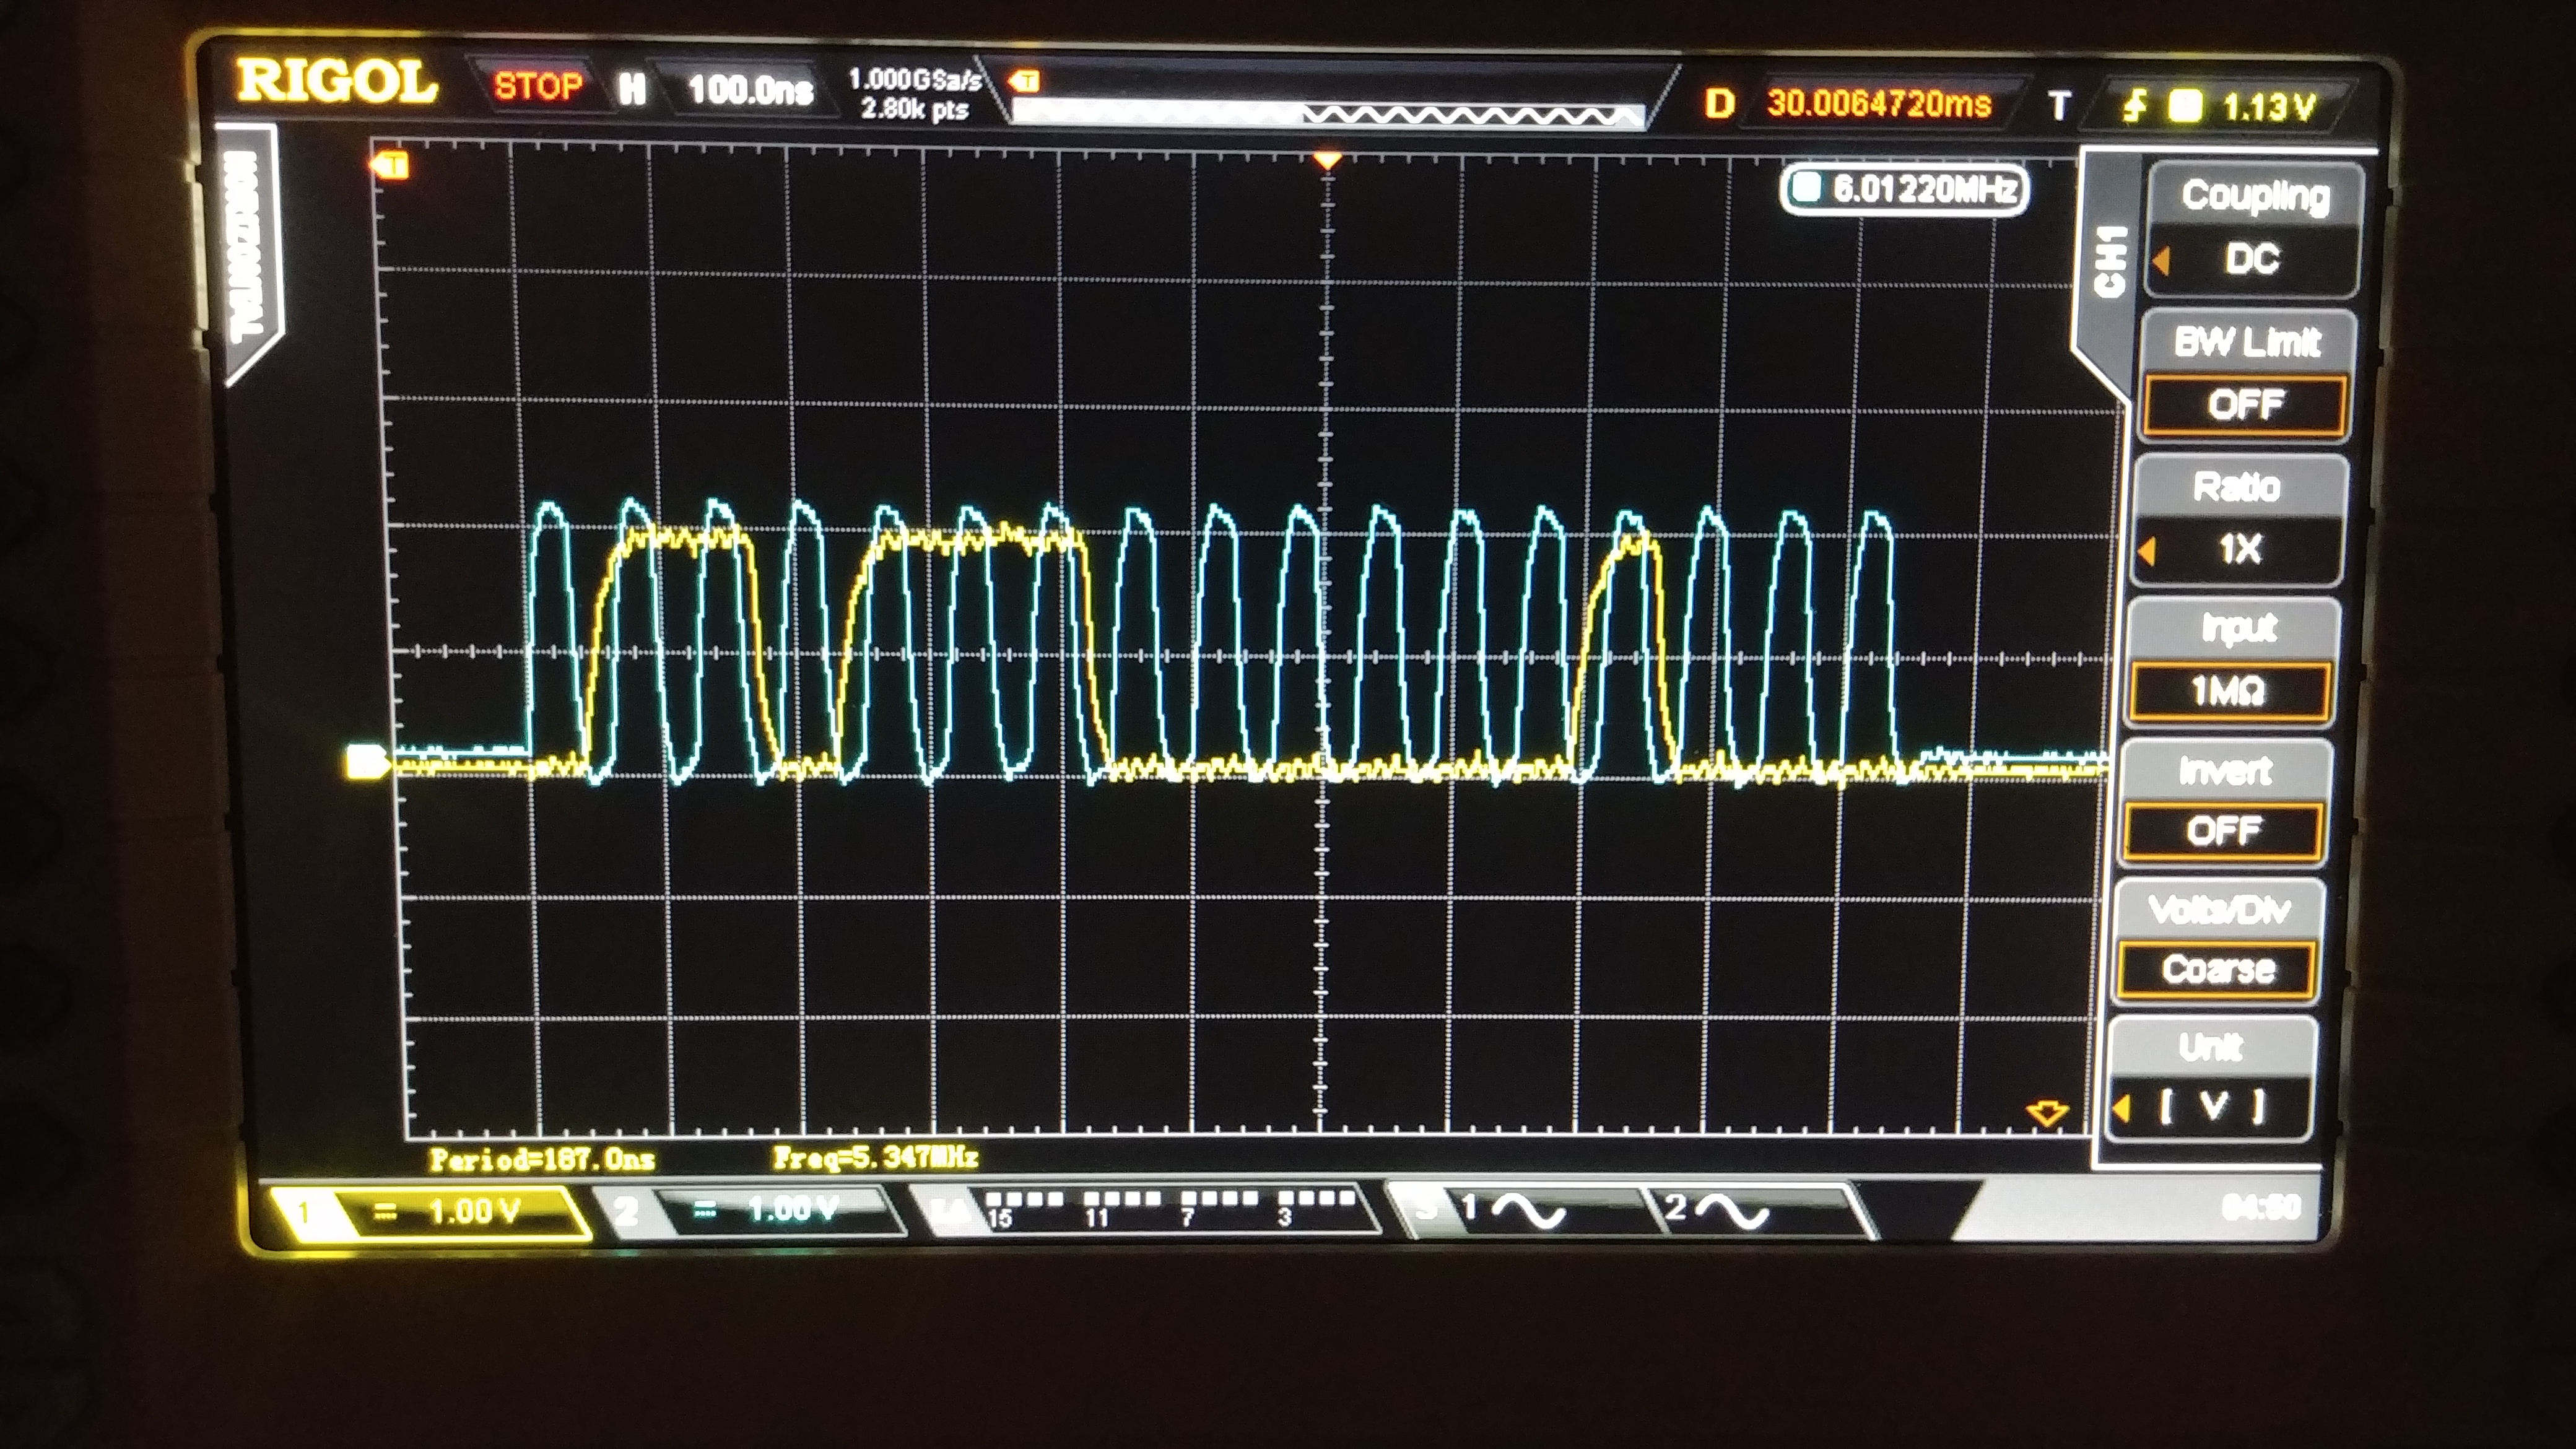
Task: Toggle the 1MΩ input impedance setting
Action: [2230, 691]
